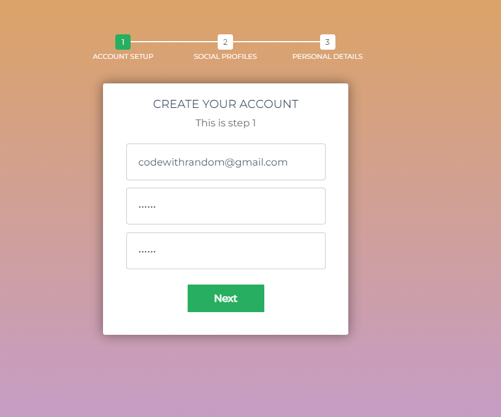Click empty white card area below Next
The height and width of the screenshot is (417, 501).
click(x=226, y=323)
